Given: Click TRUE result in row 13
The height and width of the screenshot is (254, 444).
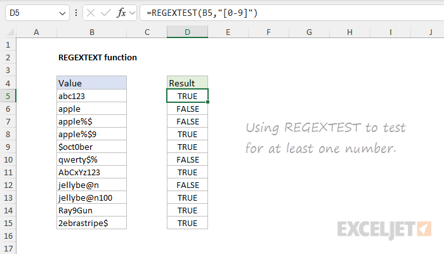Looking at the screenshot, I should click(x=188, y=197).
